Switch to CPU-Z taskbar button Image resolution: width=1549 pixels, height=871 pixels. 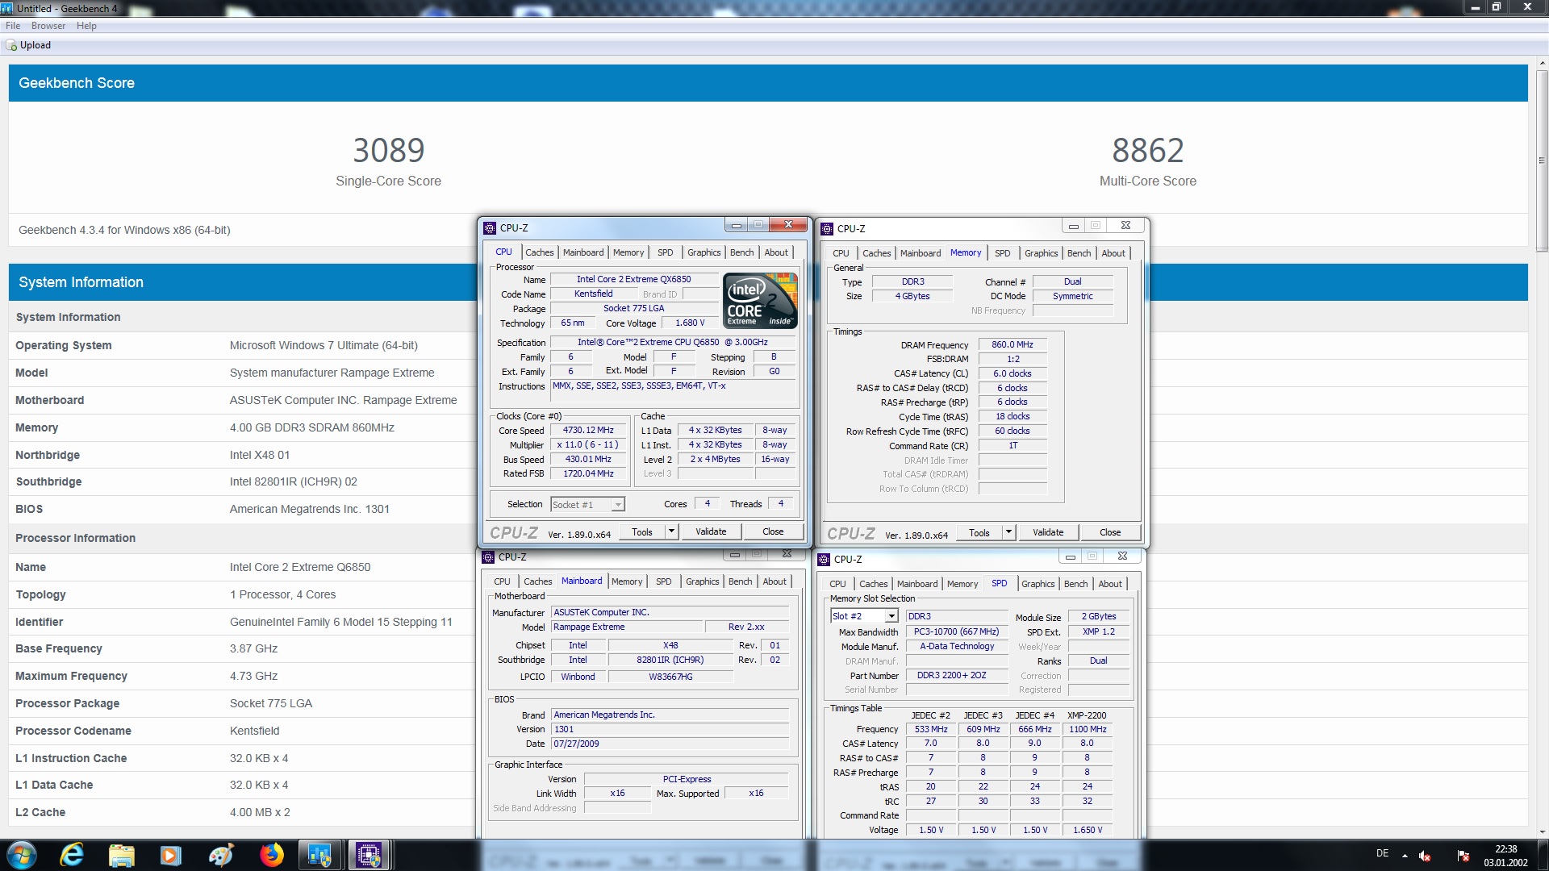pyautogui.click(x=370, y=855)
